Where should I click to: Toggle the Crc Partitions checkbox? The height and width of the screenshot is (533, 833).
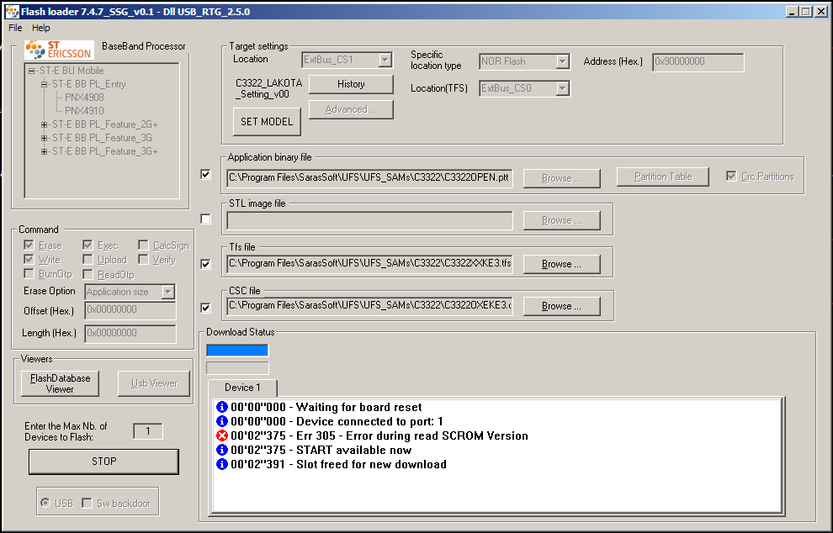click(731, 177)
